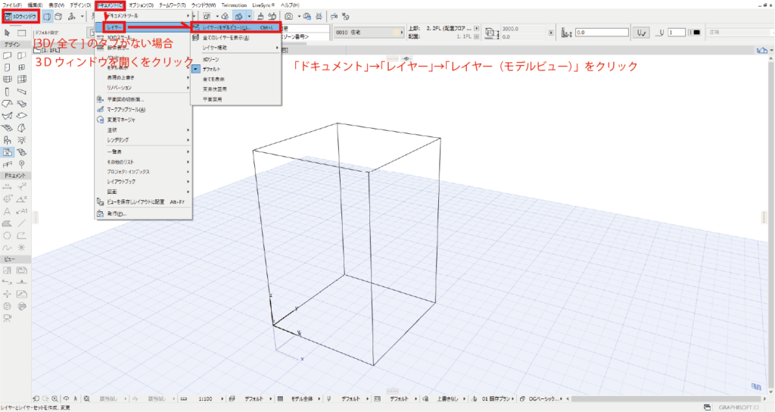Expand the 表現の上書き submenu
This screenshot has height=412, width=775.
[x=143, y=78]
